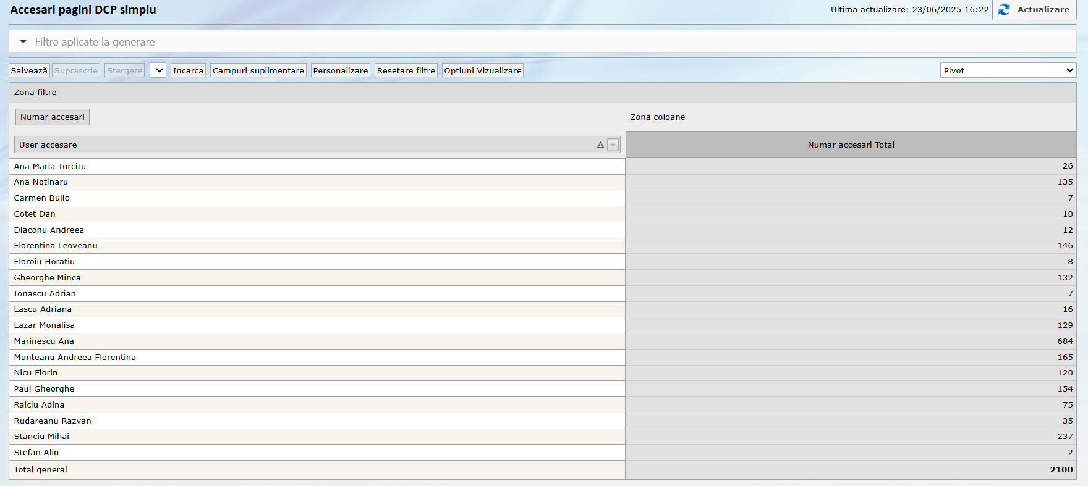Image resolution: width=1088 pixels, height=486 pixels.
Task: Open Campuri suplimentare
Action: (x=258, y=70)
